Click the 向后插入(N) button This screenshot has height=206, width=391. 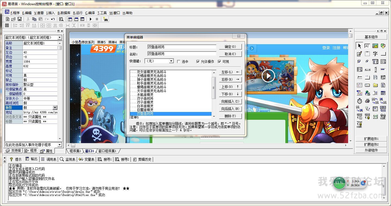[x=230, y=109]
